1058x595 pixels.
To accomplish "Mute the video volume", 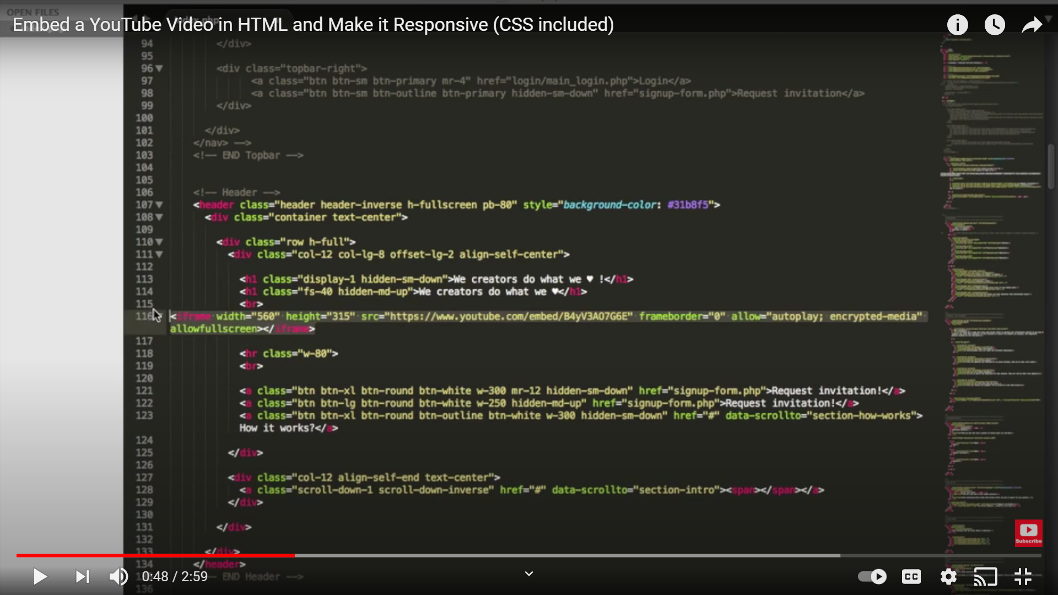I will (x=118, y=577).
